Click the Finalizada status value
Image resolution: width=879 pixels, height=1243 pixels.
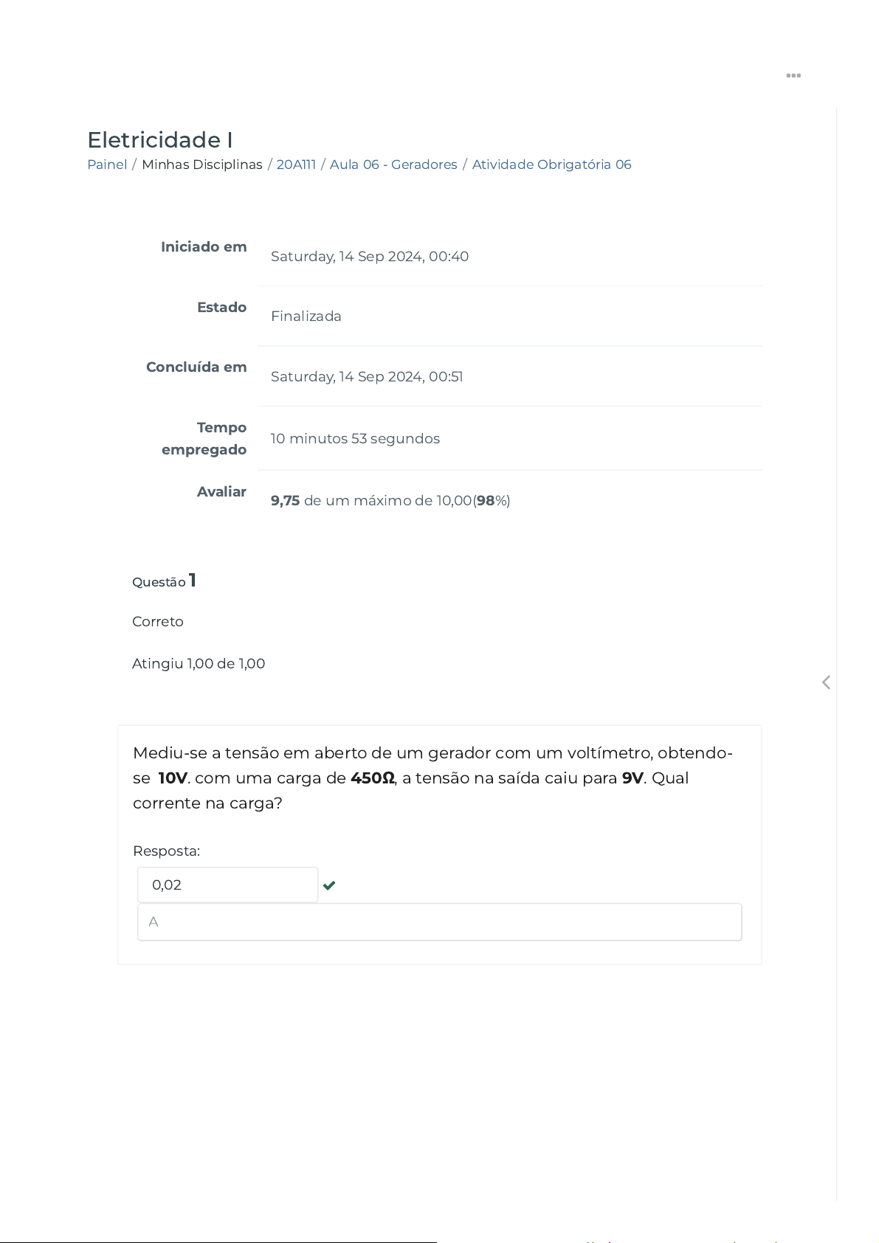(306, 316)
